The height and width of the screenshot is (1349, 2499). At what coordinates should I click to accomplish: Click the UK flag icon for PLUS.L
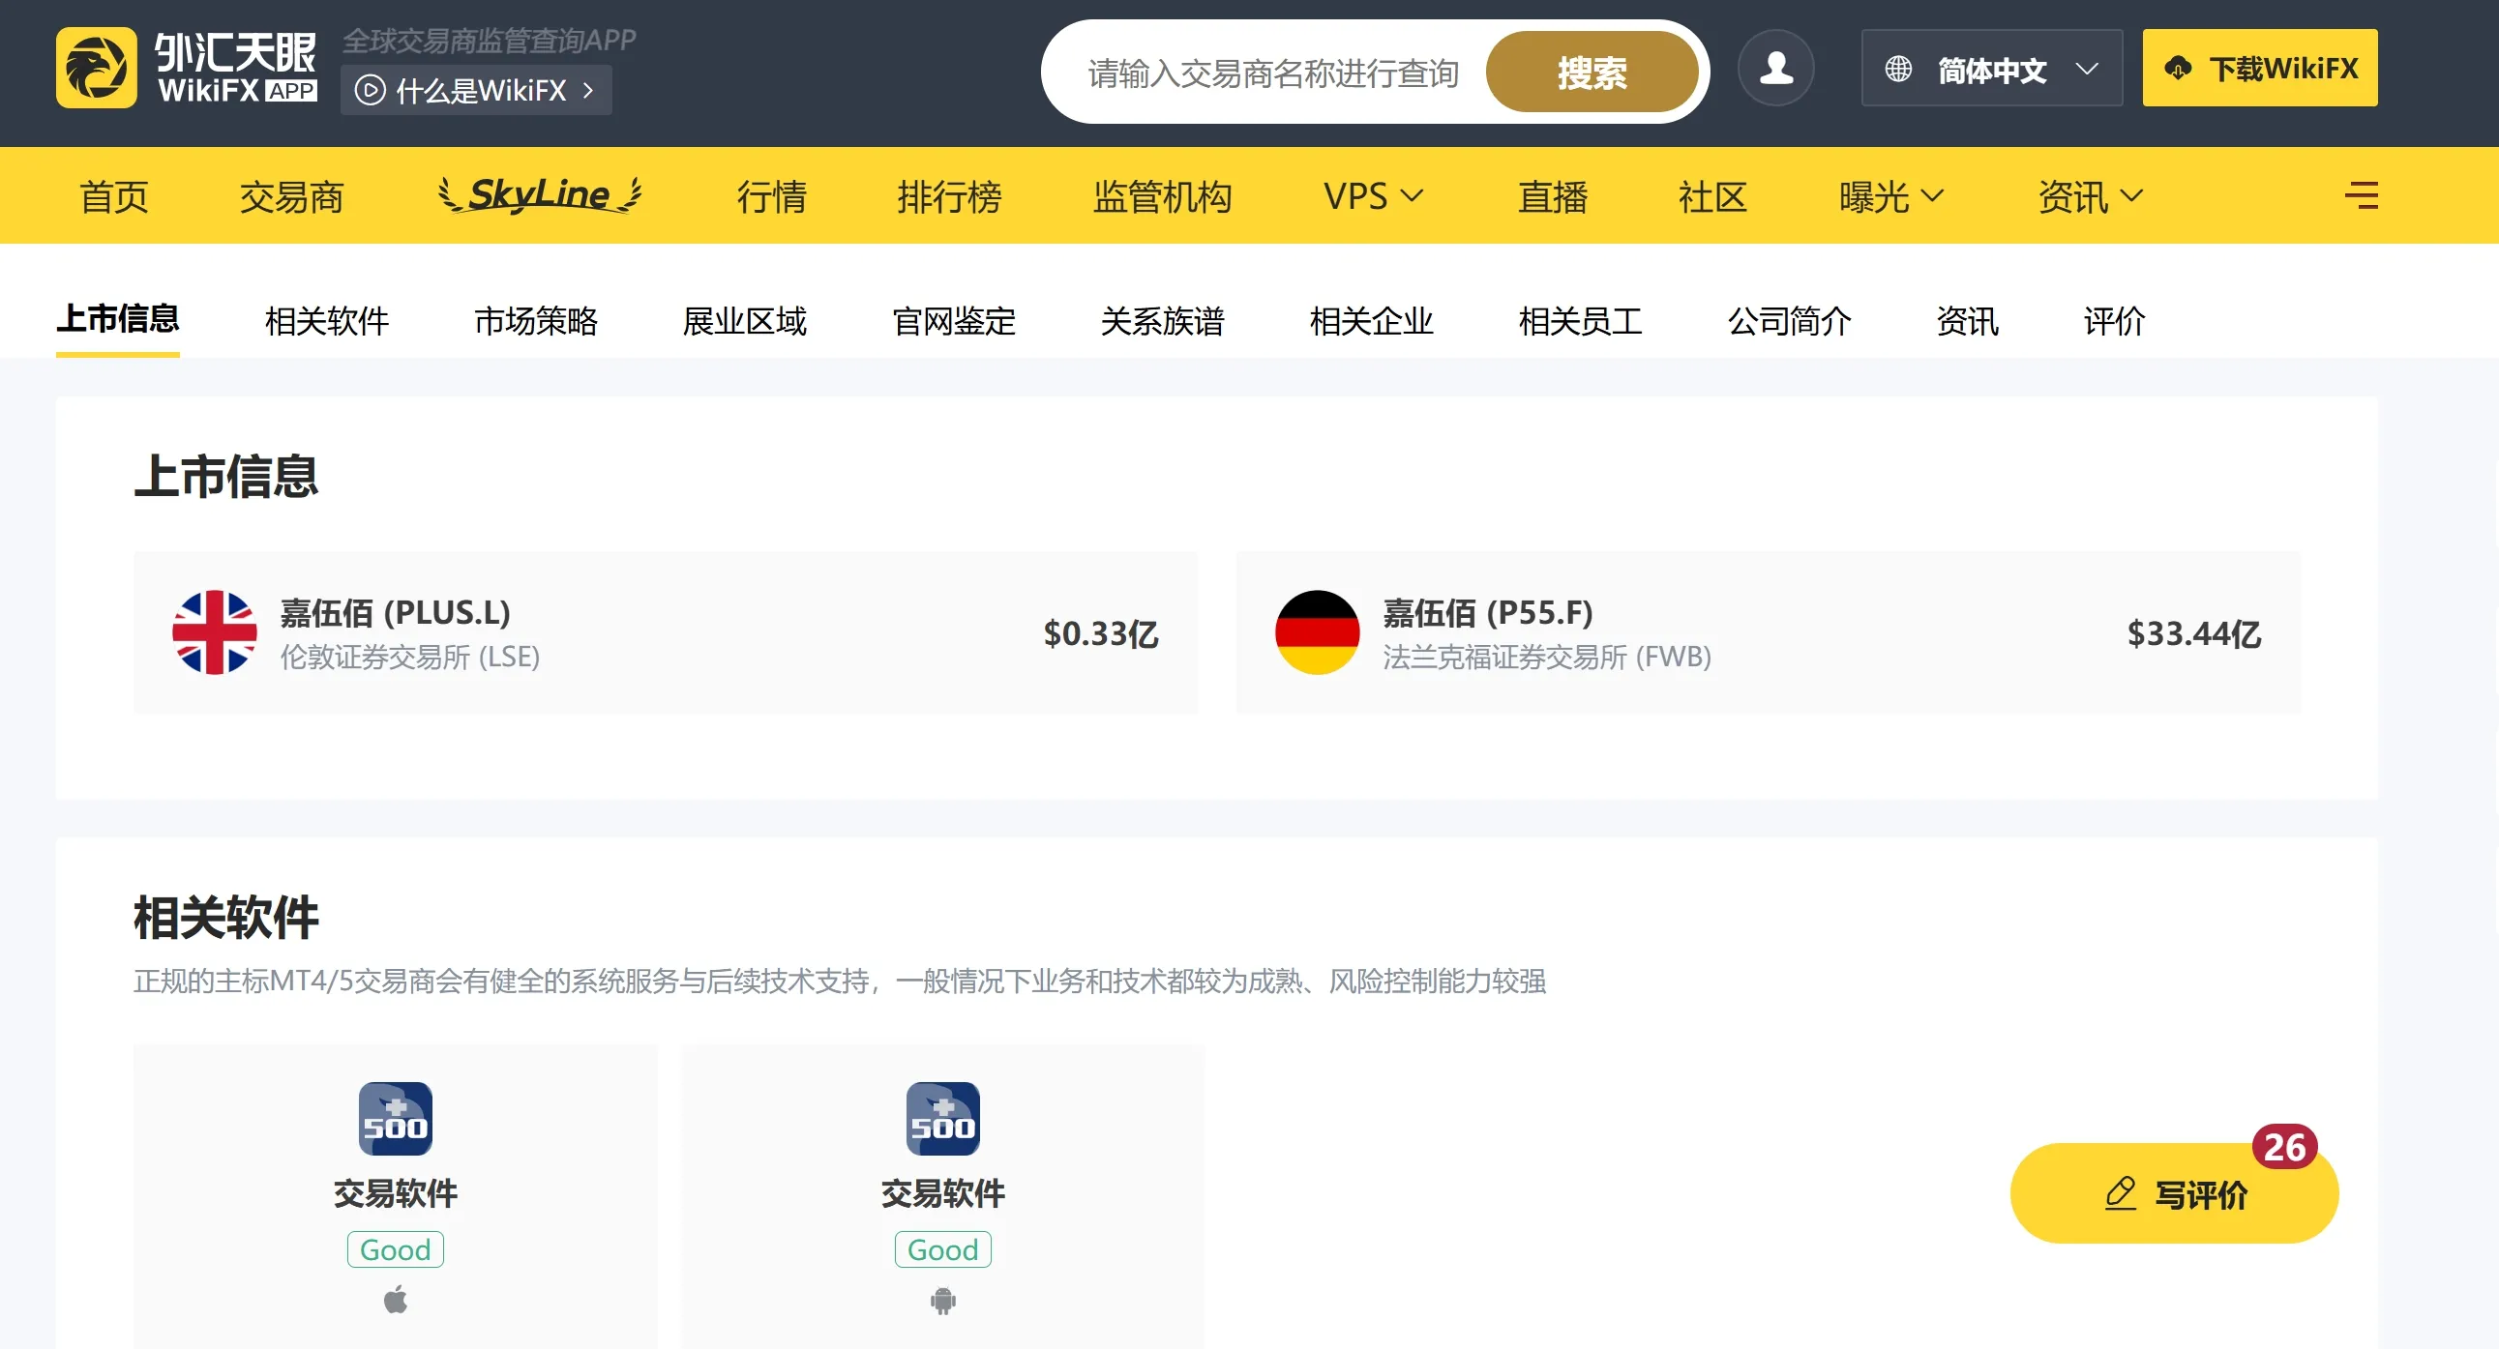215,632
